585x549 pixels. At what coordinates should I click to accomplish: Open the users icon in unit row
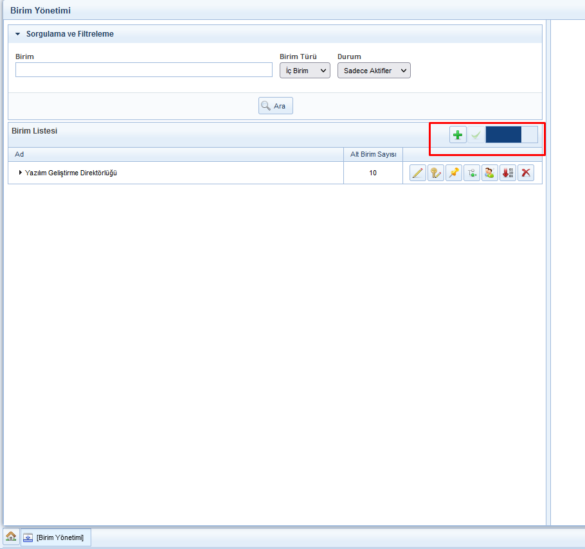490,173
